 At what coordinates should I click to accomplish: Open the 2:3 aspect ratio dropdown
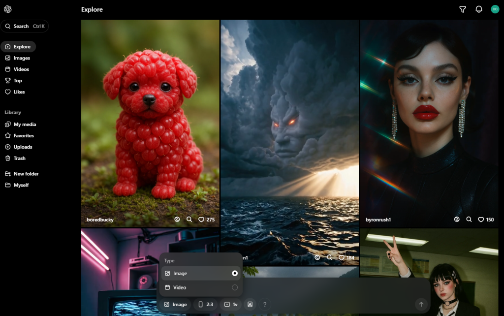click(205, 305)
